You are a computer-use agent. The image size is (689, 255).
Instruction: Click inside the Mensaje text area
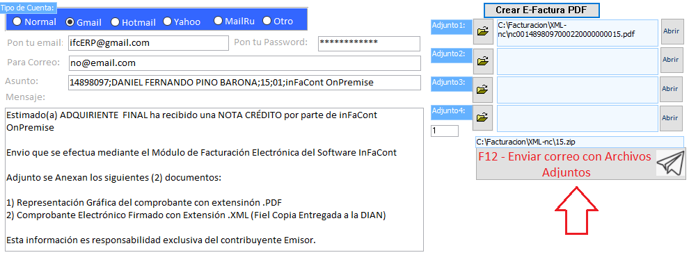(x=213, y=179)
